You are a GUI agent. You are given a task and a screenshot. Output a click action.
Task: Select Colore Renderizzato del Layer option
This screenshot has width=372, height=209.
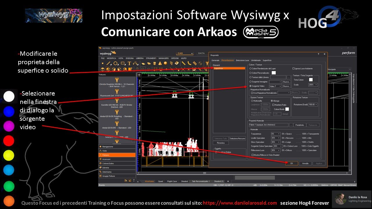[x=251, y=69]
